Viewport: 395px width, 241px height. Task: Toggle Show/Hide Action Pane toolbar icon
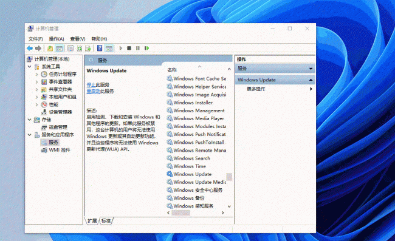(x=109, y=48)
